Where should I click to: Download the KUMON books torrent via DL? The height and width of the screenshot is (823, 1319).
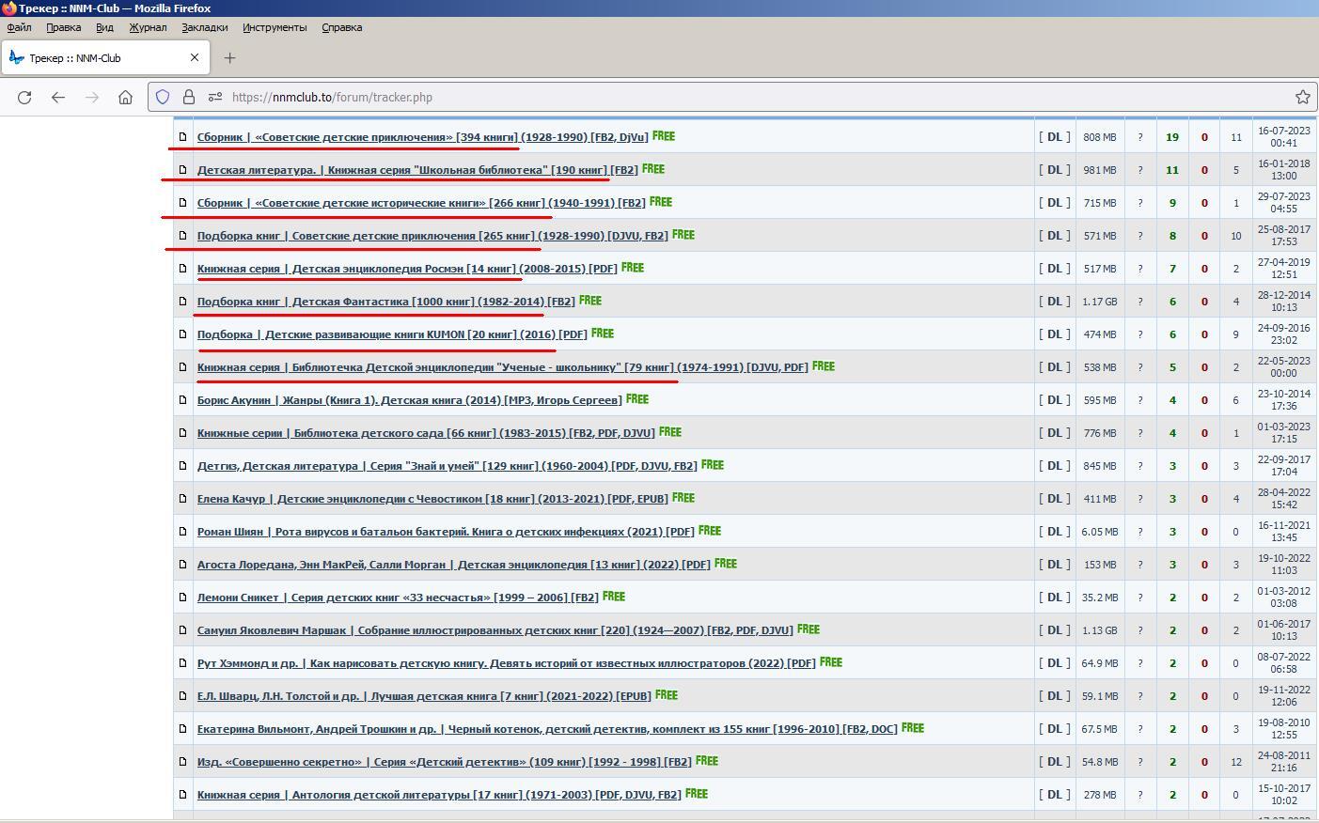(x=1054, y=334)
